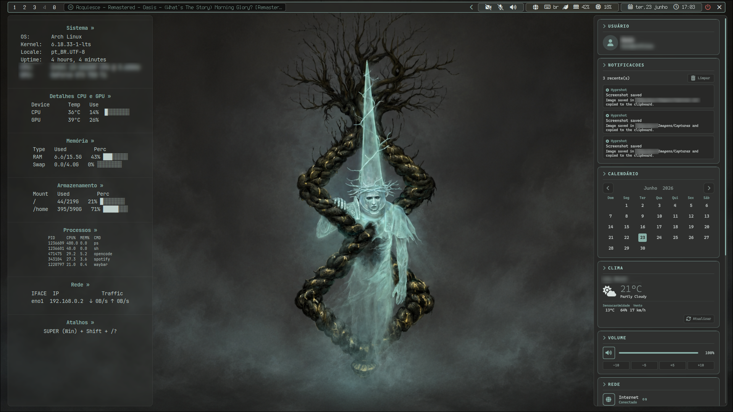Click the spotify process row

pos(79,259)
